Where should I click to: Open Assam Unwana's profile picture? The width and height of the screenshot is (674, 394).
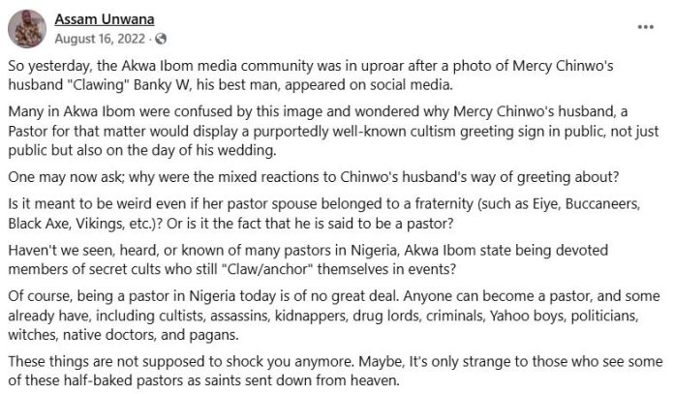click(x=28, y=30)
